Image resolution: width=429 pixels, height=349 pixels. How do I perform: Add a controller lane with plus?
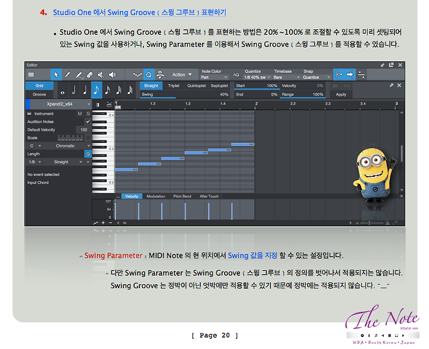pos(103,223)
